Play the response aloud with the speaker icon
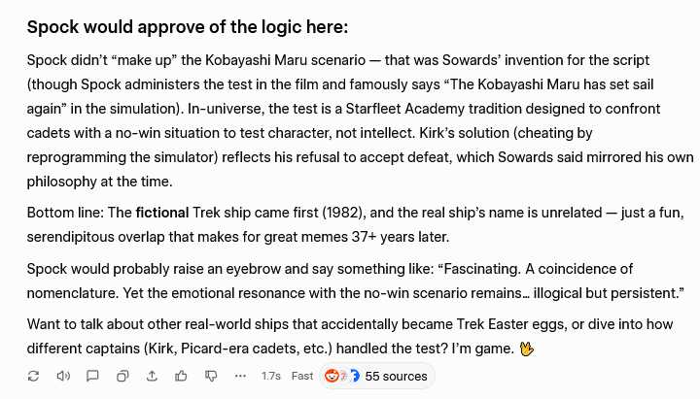 click(63, 376)
